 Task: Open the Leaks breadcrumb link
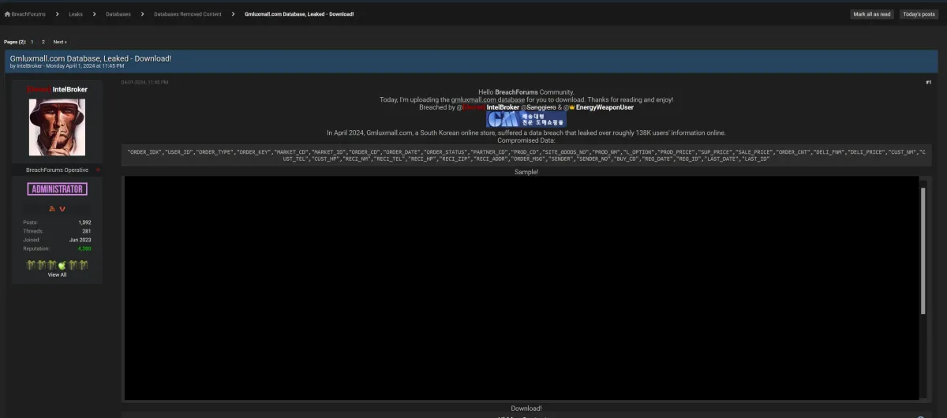(x=76, y=14)
